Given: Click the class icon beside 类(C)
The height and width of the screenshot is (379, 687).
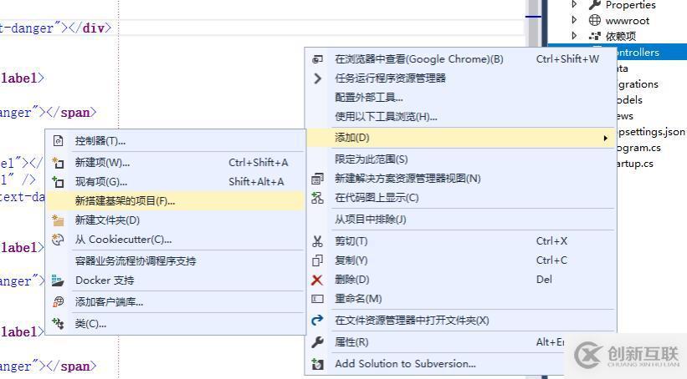Looking at the screenshot, I should tap(58, 323).
